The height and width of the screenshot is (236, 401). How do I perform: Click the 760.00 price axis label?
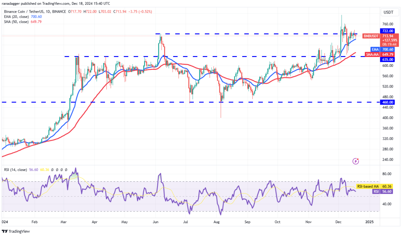388,24
